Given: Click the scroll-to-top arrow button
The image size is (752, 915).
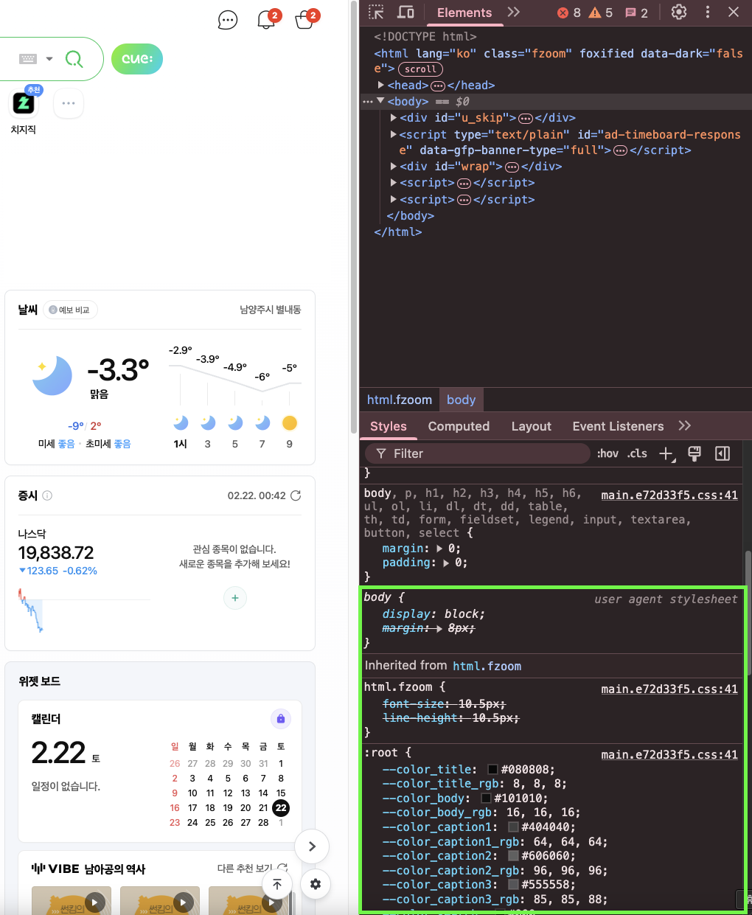Looking at the screenshot, I should [x=277, y=884].
